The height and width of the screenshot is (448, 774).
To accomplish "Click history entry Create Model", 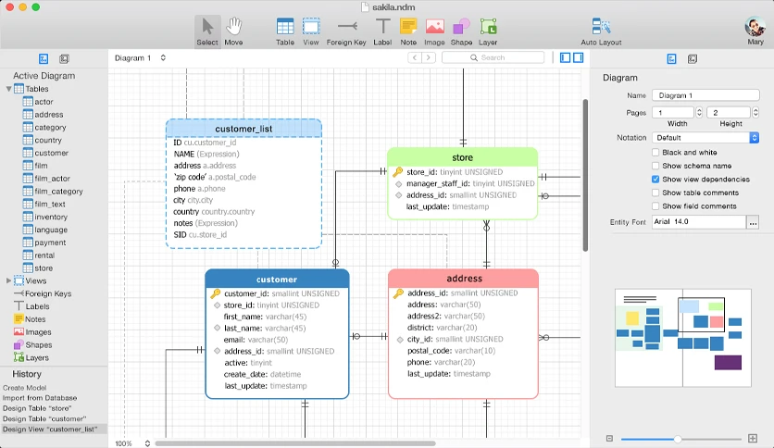I will 24,388.
